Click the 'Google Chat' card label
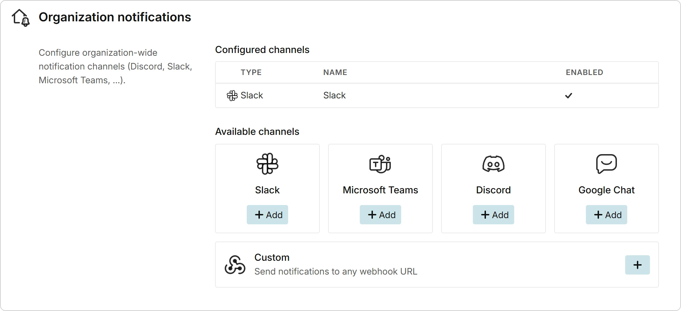681x311 pixels. (607, 190)
